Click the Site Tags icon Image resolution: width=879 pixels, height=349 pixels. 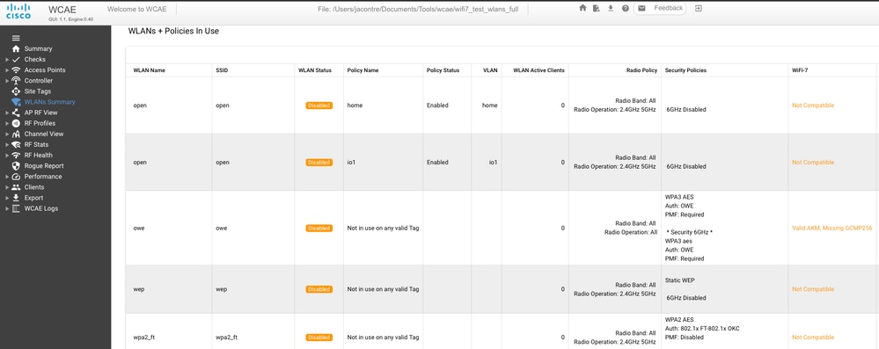16,91
